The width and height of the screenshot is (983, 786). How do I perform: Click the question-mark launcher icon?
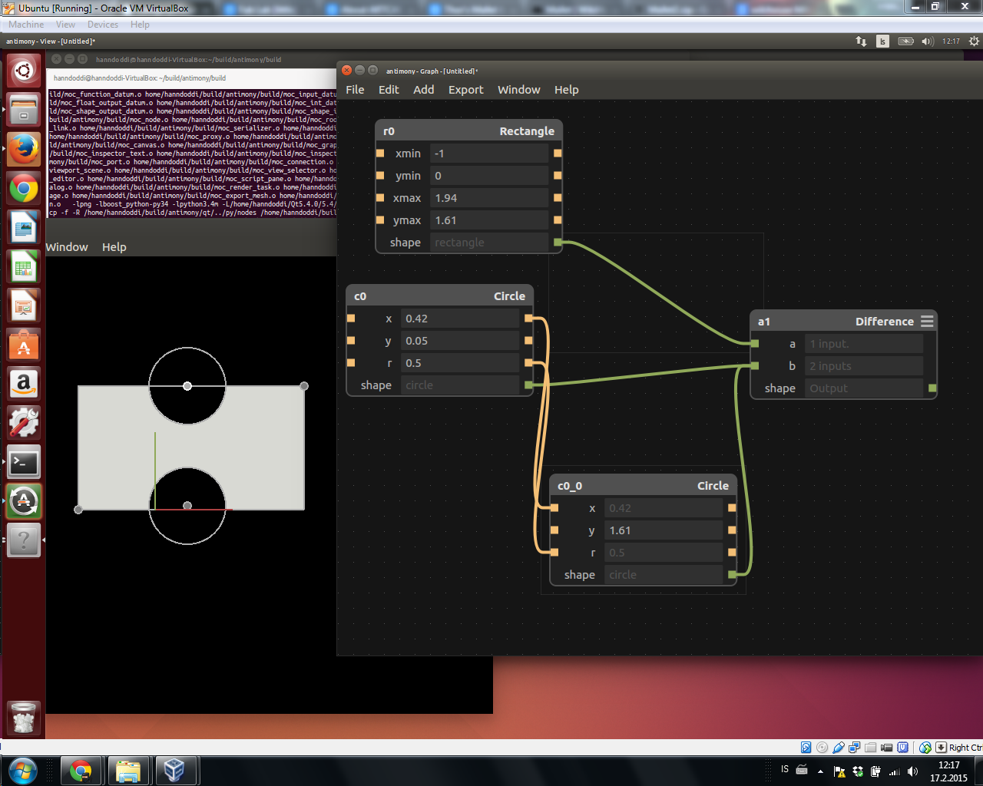(x=24, y=540)
